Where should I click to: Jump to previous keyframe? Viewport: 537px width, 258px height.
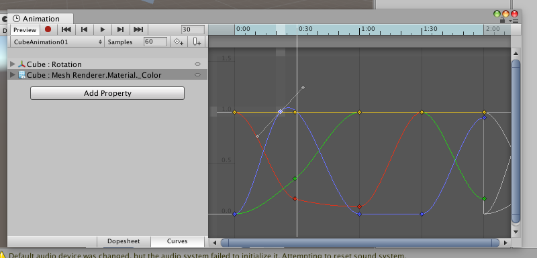tap(85, 29)
